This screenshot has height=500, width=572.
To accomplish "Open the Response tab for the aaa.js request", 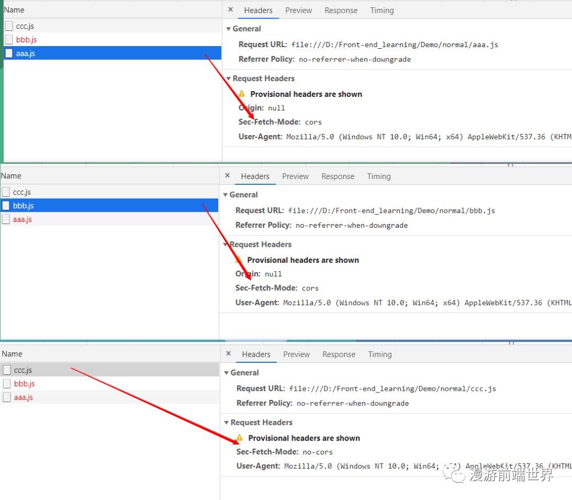I will click(x=341, y=10).
